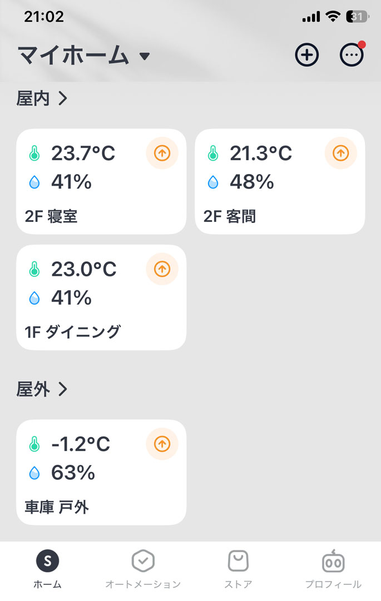The height and width of the screenshot is (601, 381).
Task: Tap humidity droplet icon on 1F ダイニング card
Action: coord(34,299)
